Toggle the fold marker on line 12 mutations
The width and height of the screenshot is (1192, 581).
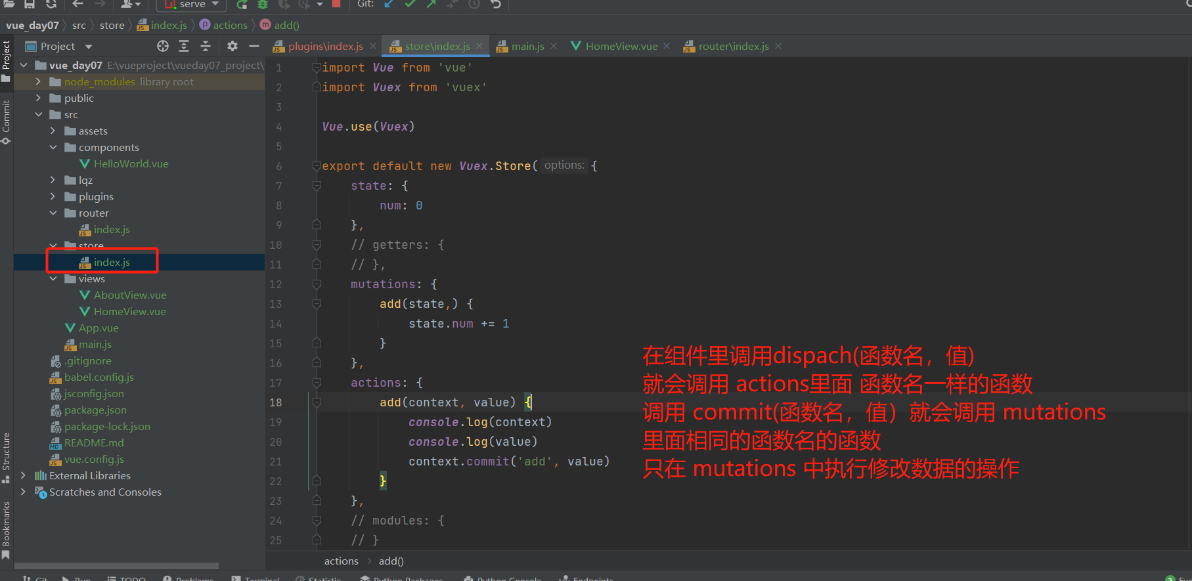point(317,284)
